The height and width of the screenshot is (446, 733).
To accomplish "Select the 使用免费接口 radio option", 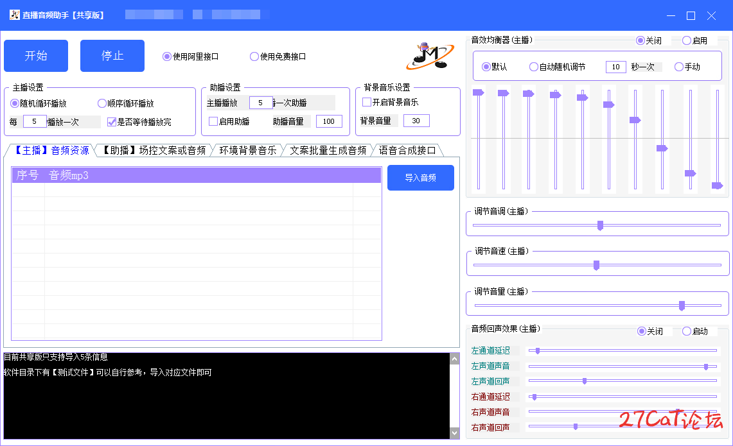I will 278,56.
